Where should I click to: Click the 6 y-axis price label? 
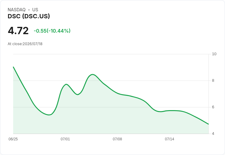pos(213,107)
